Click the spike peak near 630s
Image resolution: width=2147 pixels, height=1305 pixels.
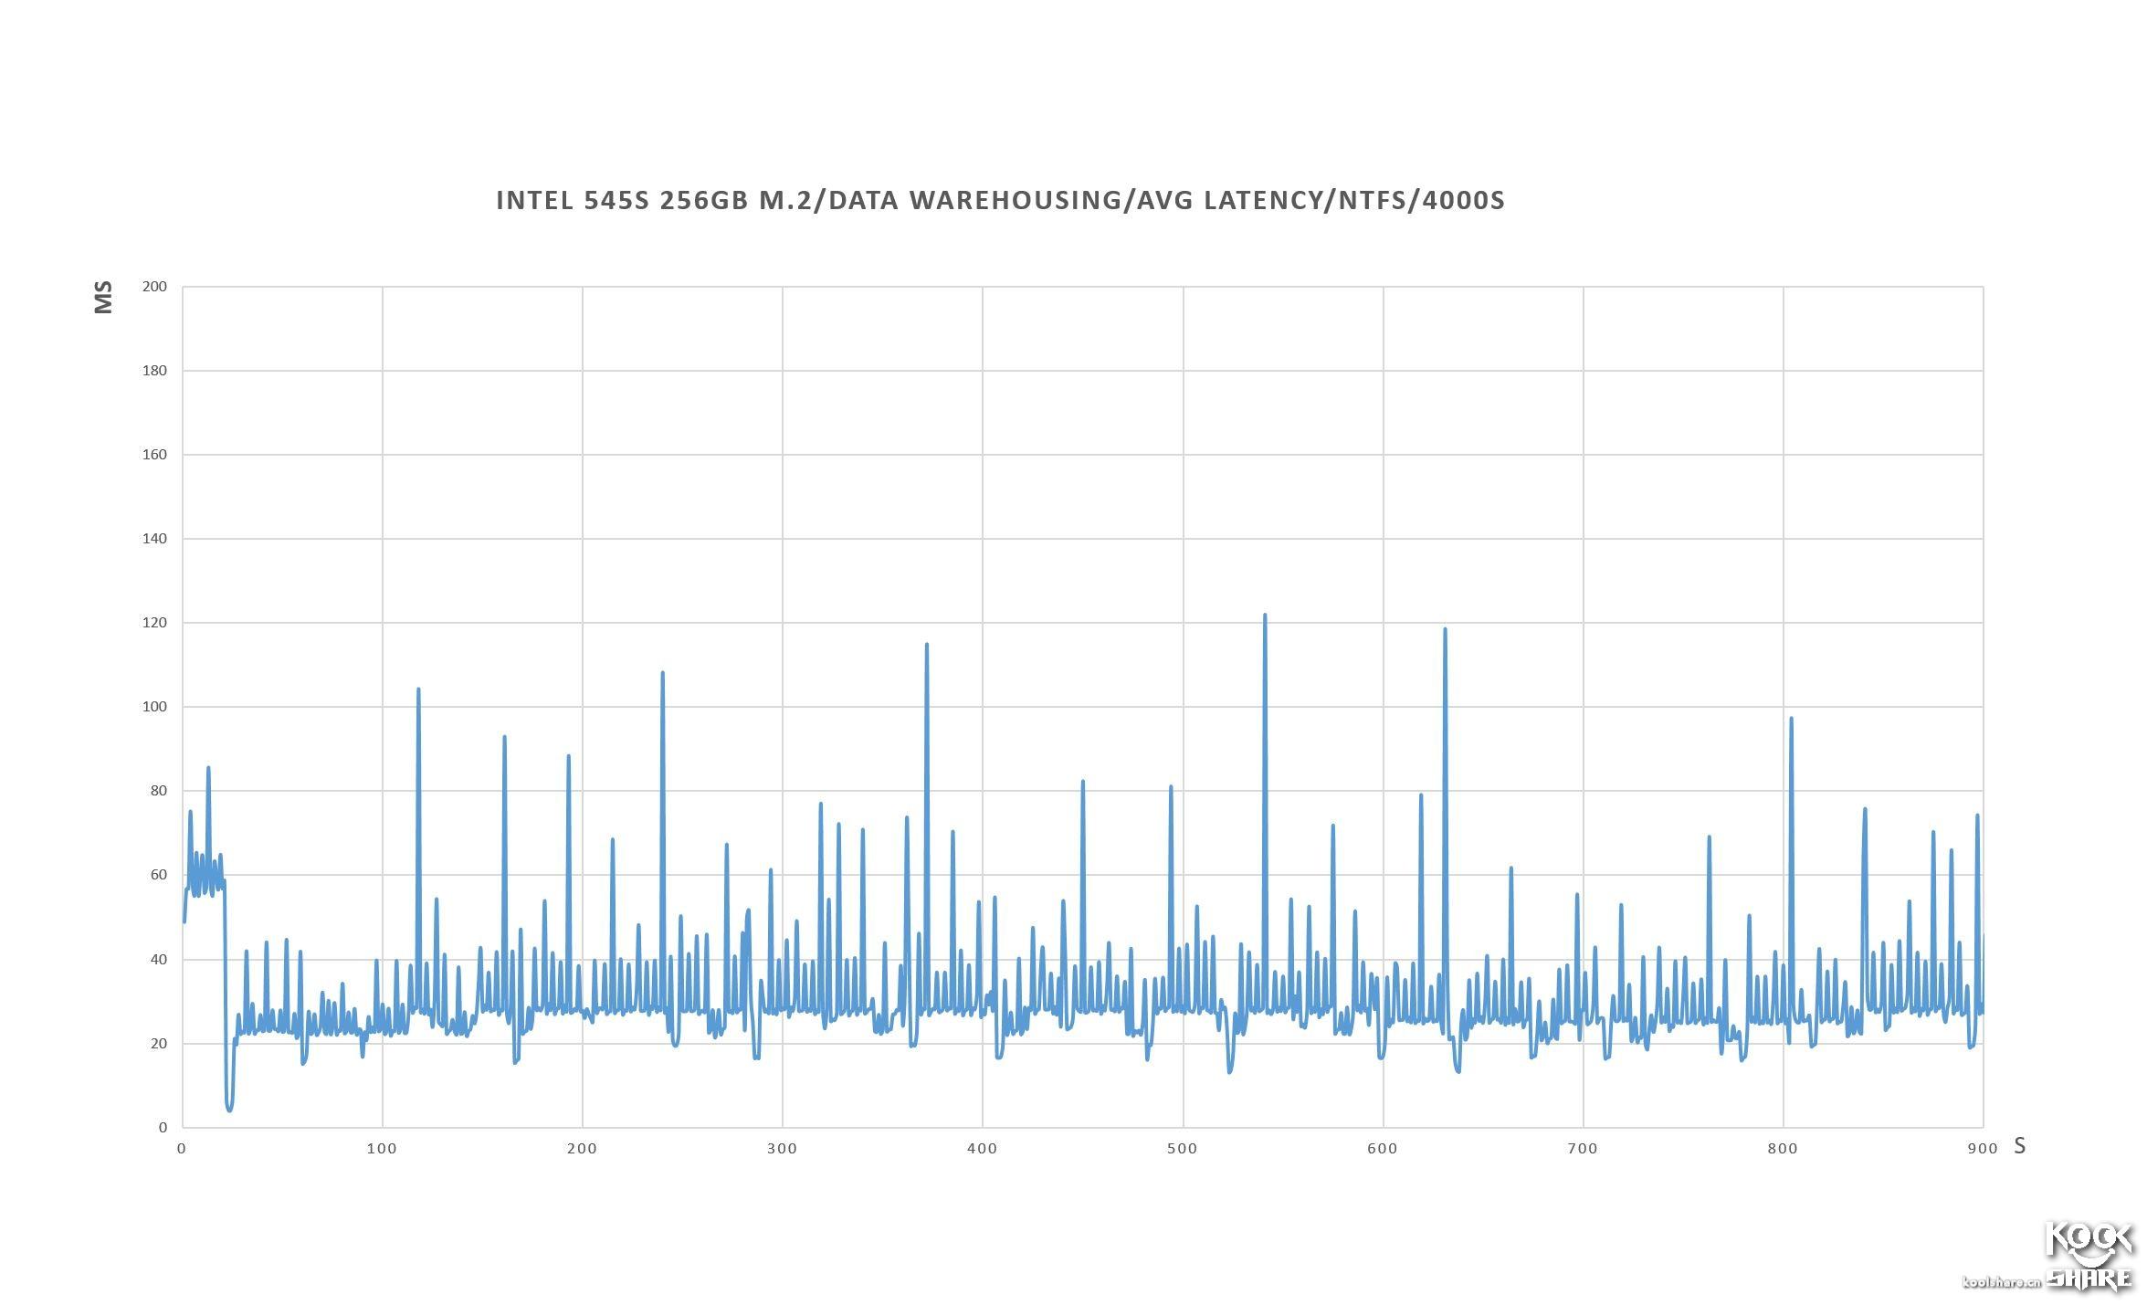tap(1445, 629)
